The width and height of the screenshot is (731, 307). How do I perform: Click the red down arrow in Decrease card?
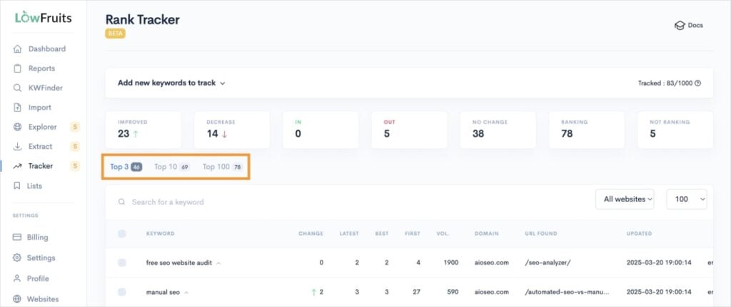pos(224,134)
